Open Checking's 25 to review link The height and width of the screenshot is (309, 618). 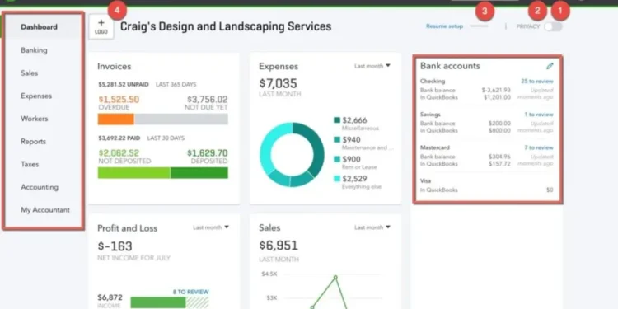pos(537,82)
